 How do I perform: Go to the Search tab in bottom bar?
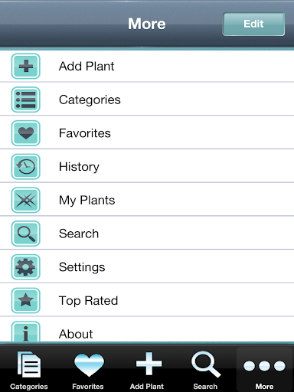206,369
